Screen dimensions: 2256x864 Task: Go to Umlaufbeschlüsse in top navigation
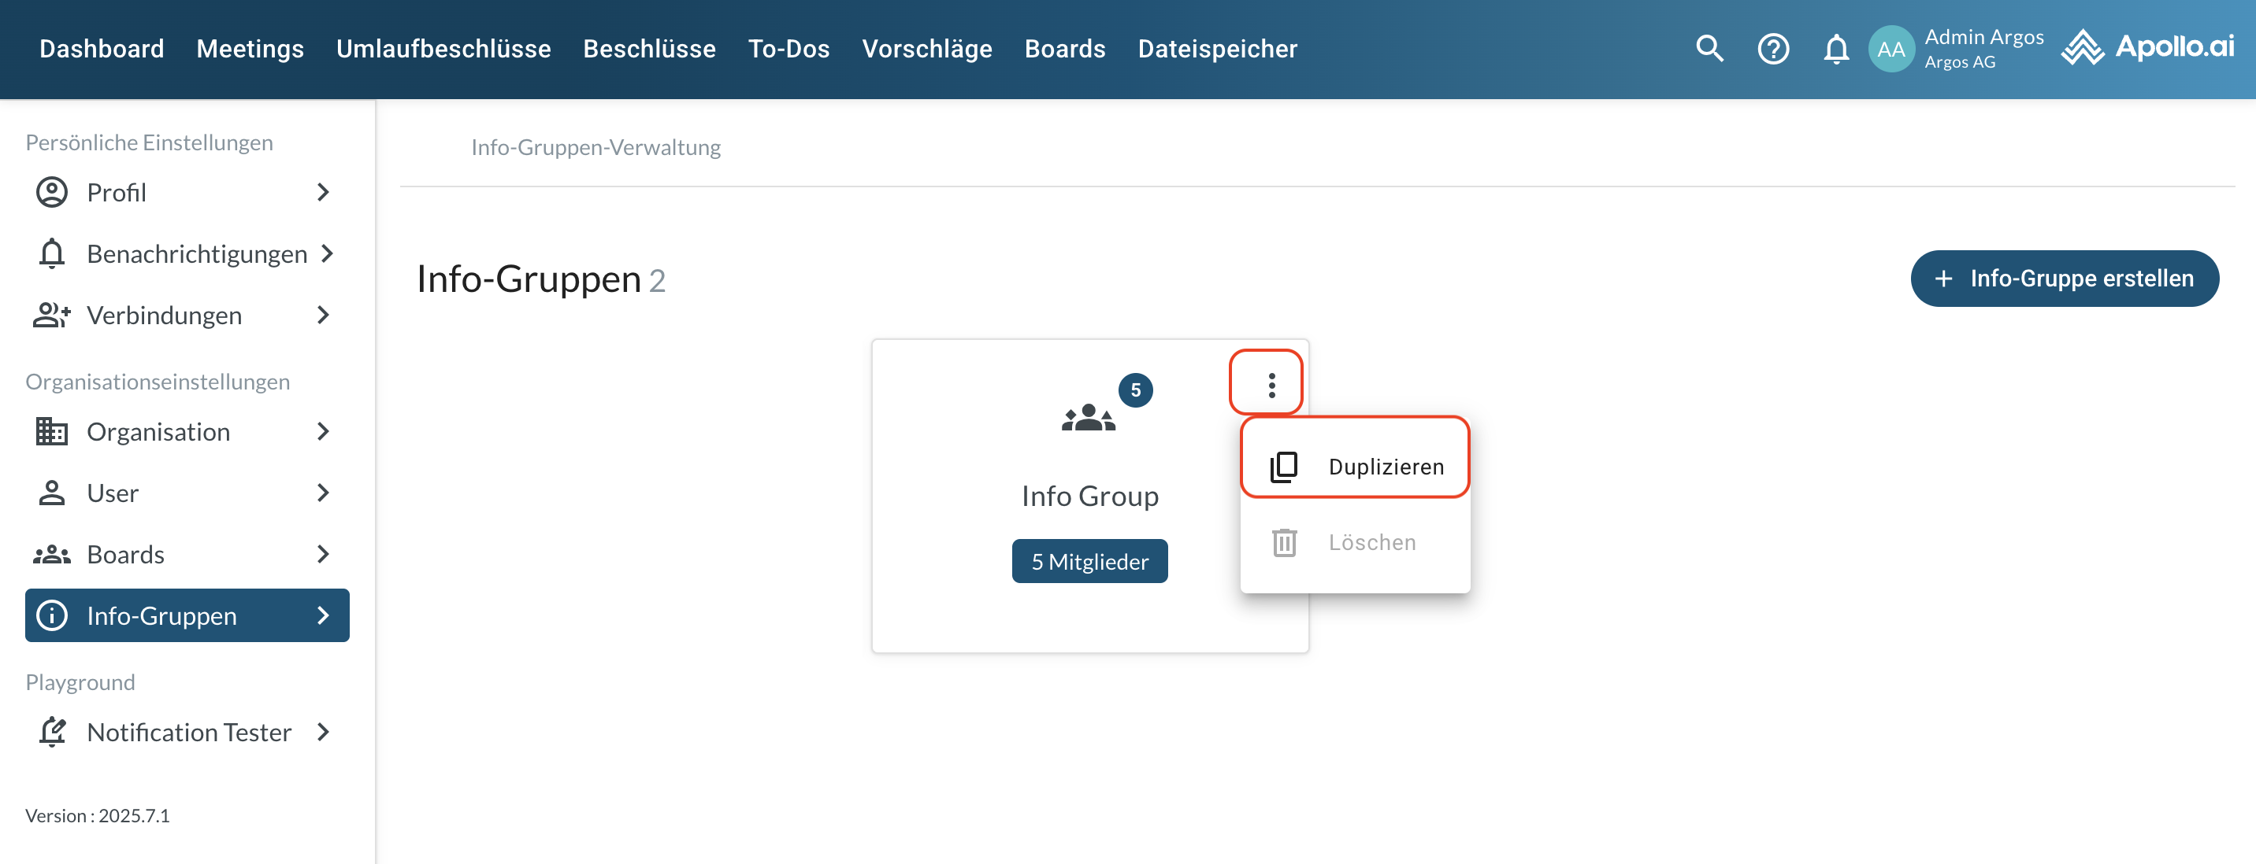coord(443,48)
